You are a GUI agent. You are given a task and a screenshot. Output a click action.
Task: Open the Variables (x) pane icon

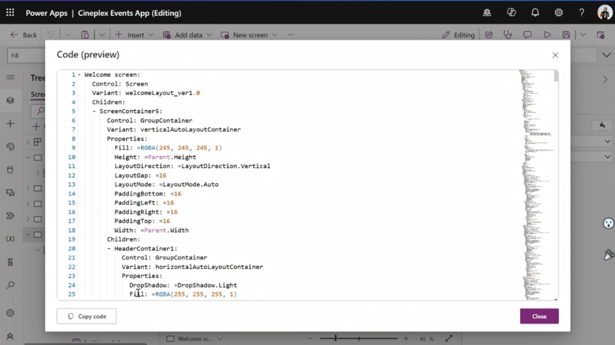10,239
